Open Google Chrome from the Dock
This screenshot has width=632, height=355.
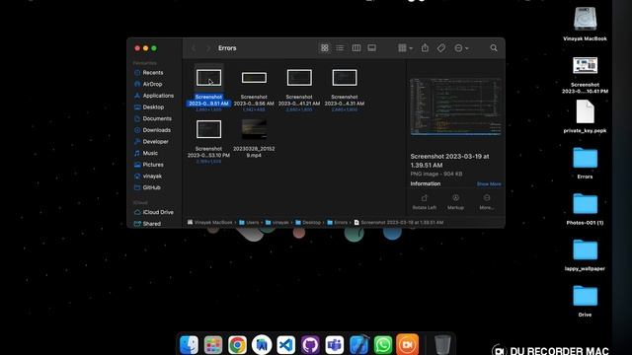pos(237,345)
